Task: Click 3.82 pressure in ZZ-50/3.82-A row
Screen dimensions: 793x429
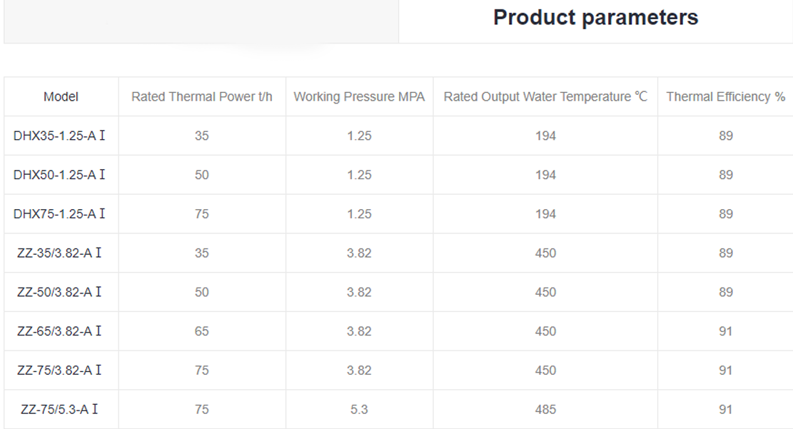Action: [359, 293]
